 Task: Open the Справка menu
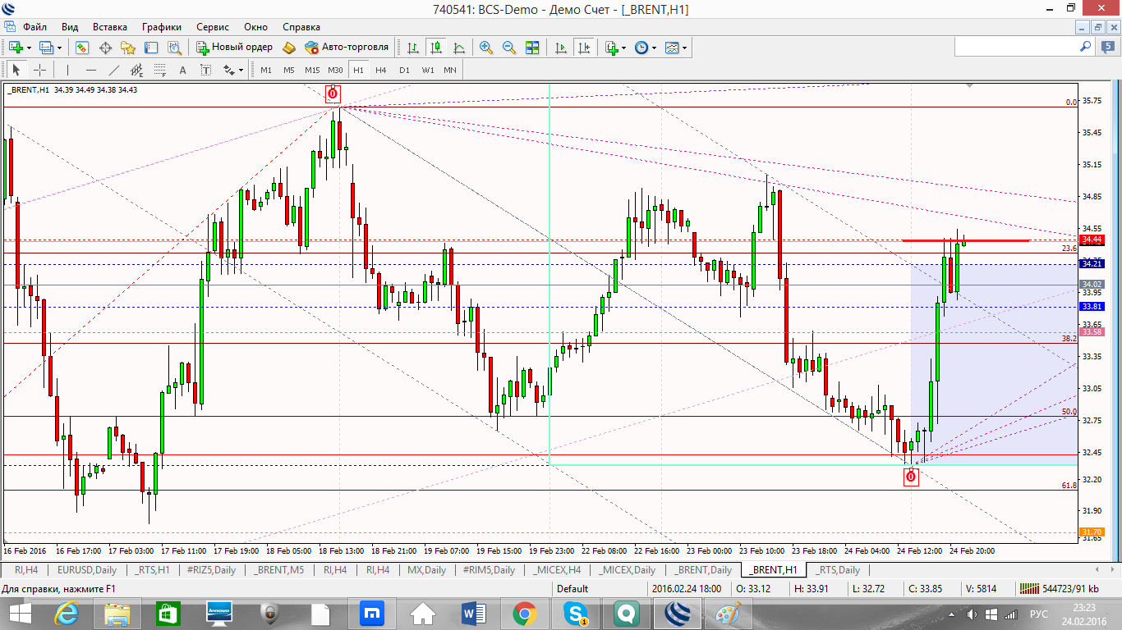[x=301, y=27]
